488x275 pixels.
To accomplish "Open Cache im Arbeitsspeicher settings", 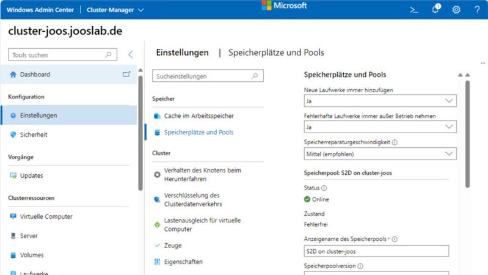I will pyautogui.click(x=198, y=116).
